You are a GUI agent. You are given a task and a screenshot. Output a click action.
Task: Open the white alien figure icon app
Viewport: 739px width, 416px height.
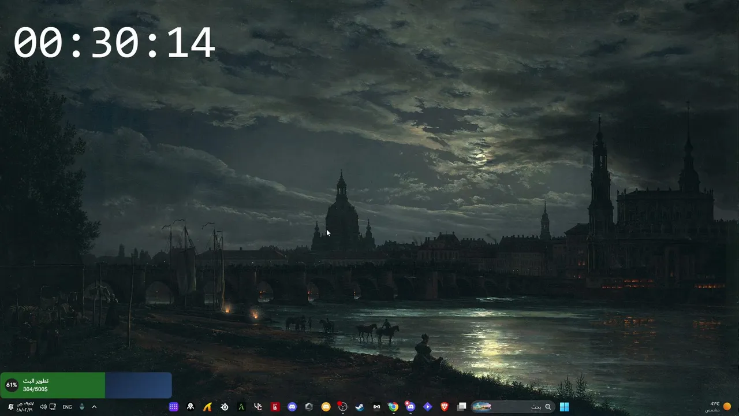[x=191, y=407]
